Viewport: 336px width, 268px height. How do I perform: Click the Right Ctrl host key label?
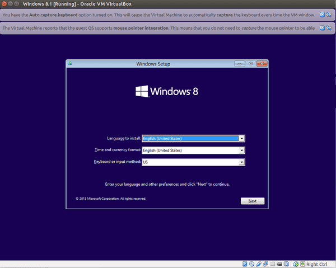(317, 264)
